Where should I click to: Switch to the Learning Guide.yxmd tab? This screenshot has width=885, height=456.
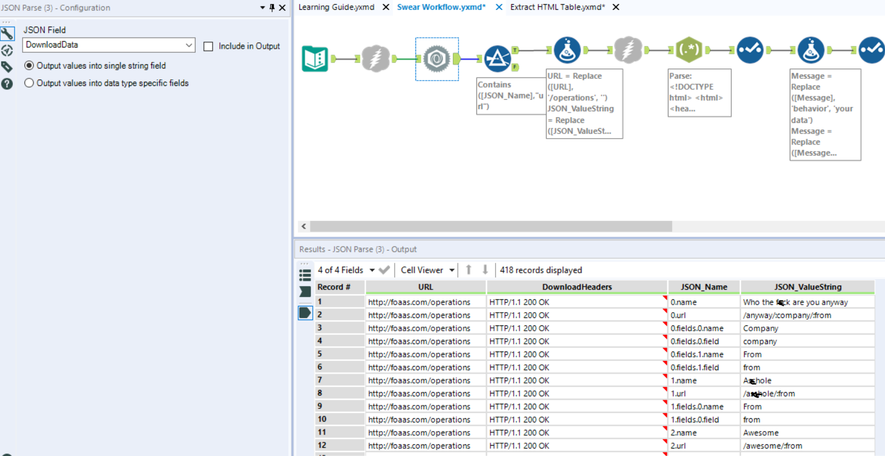[337, 7]
